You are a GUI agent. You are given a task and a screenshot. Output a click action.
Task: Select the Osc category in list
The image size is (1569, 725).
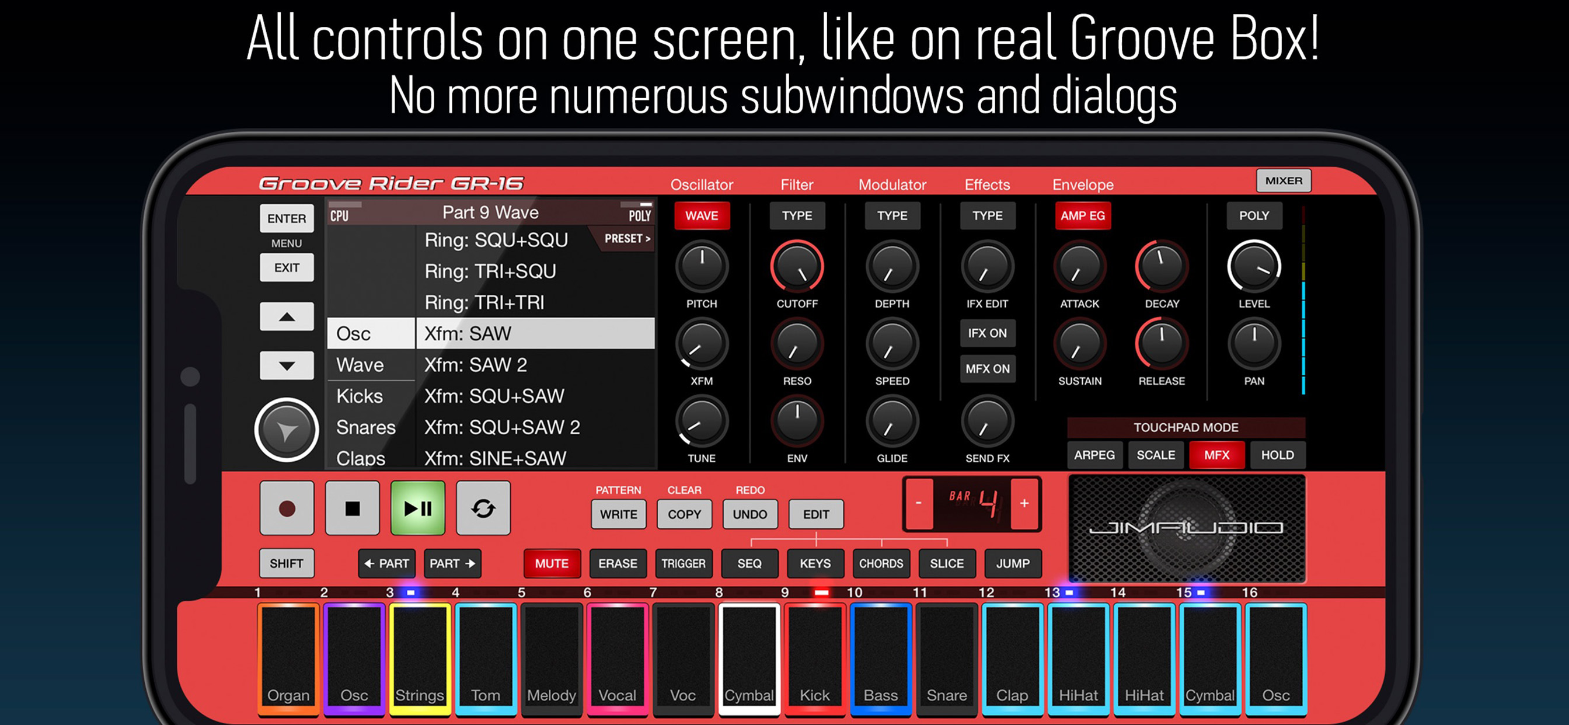click(371, 333)
